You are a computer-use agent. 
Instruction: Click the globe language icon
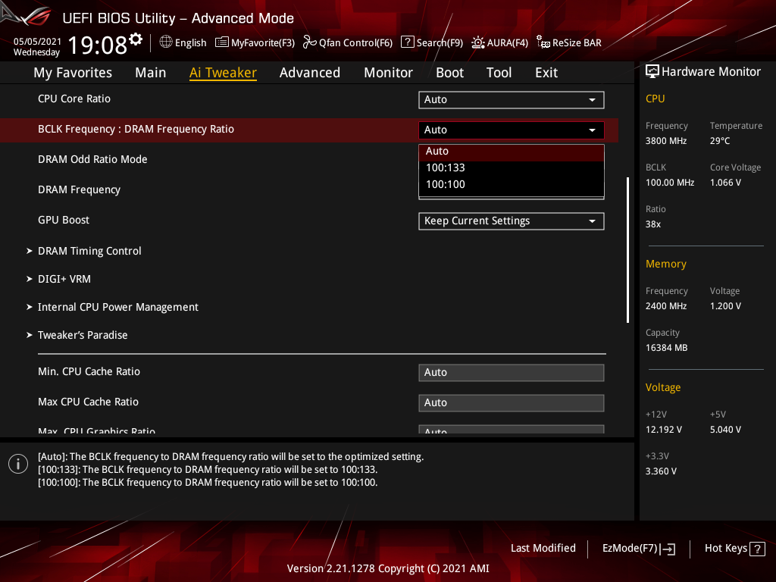coord(166,42)
